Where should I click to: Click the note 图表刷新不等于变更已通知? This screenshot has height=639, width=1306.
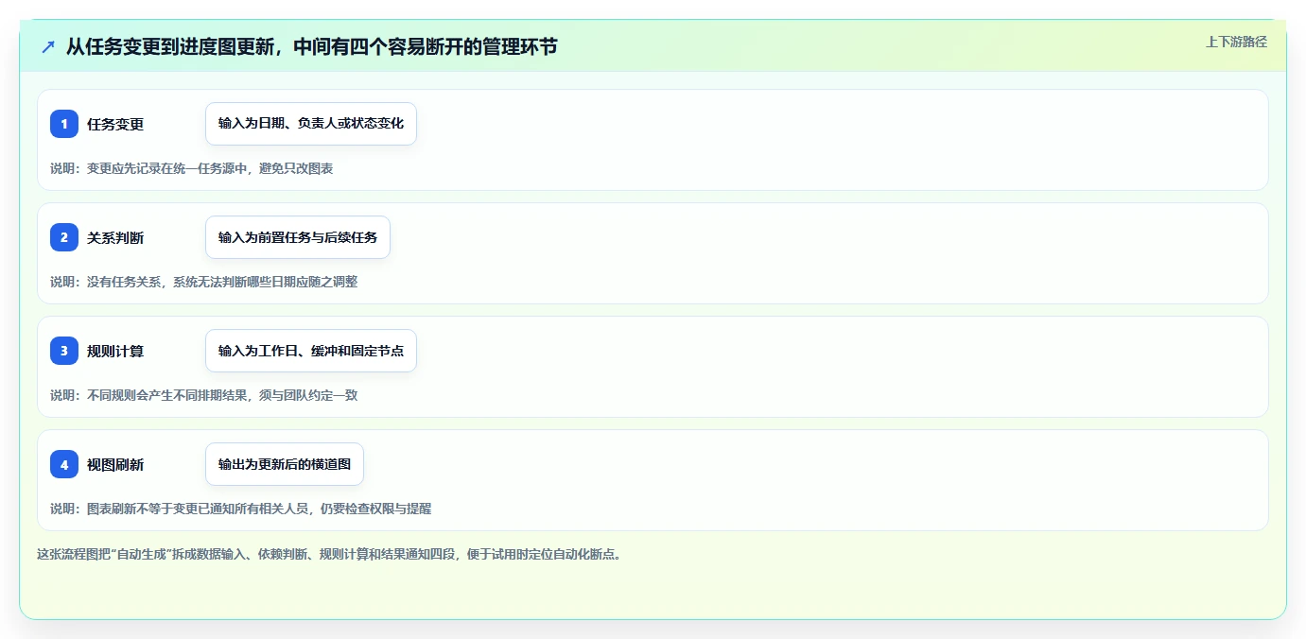coord(240,509)
